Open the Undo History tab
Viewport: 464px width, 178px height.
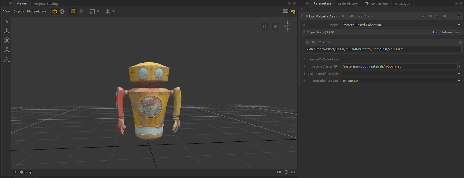point(348,3)
